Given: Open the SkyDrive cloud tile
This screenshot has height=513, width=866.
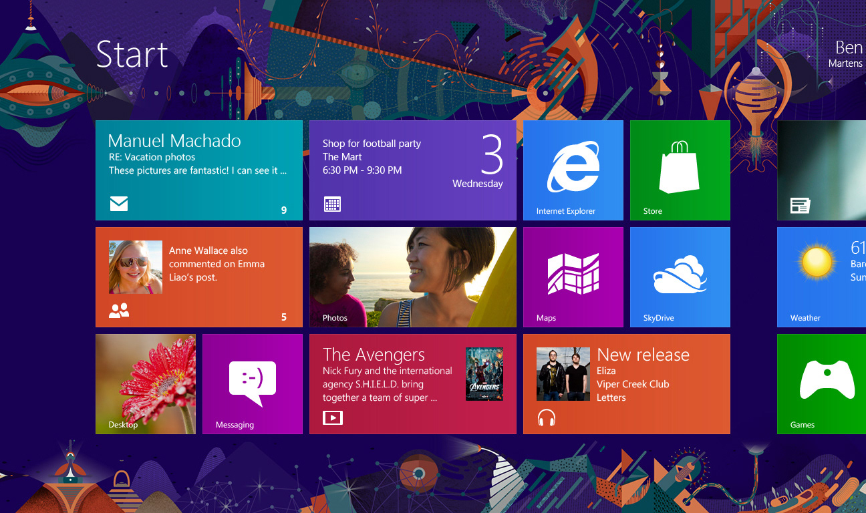Looking at the screenshot, I should click(680, 277).
